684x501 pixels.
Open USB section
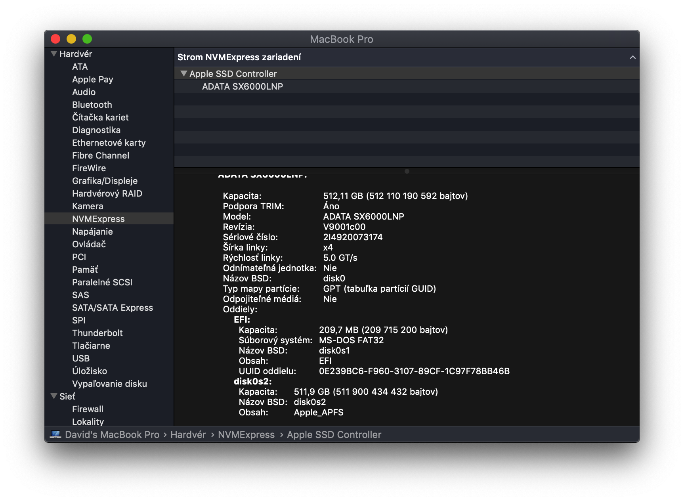81,358
